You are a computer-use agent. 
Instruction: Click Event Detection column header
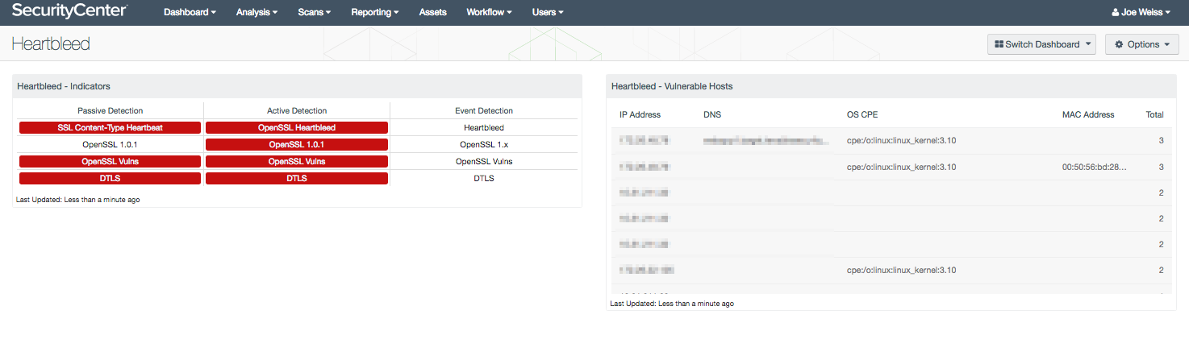(x=484, y=110)
